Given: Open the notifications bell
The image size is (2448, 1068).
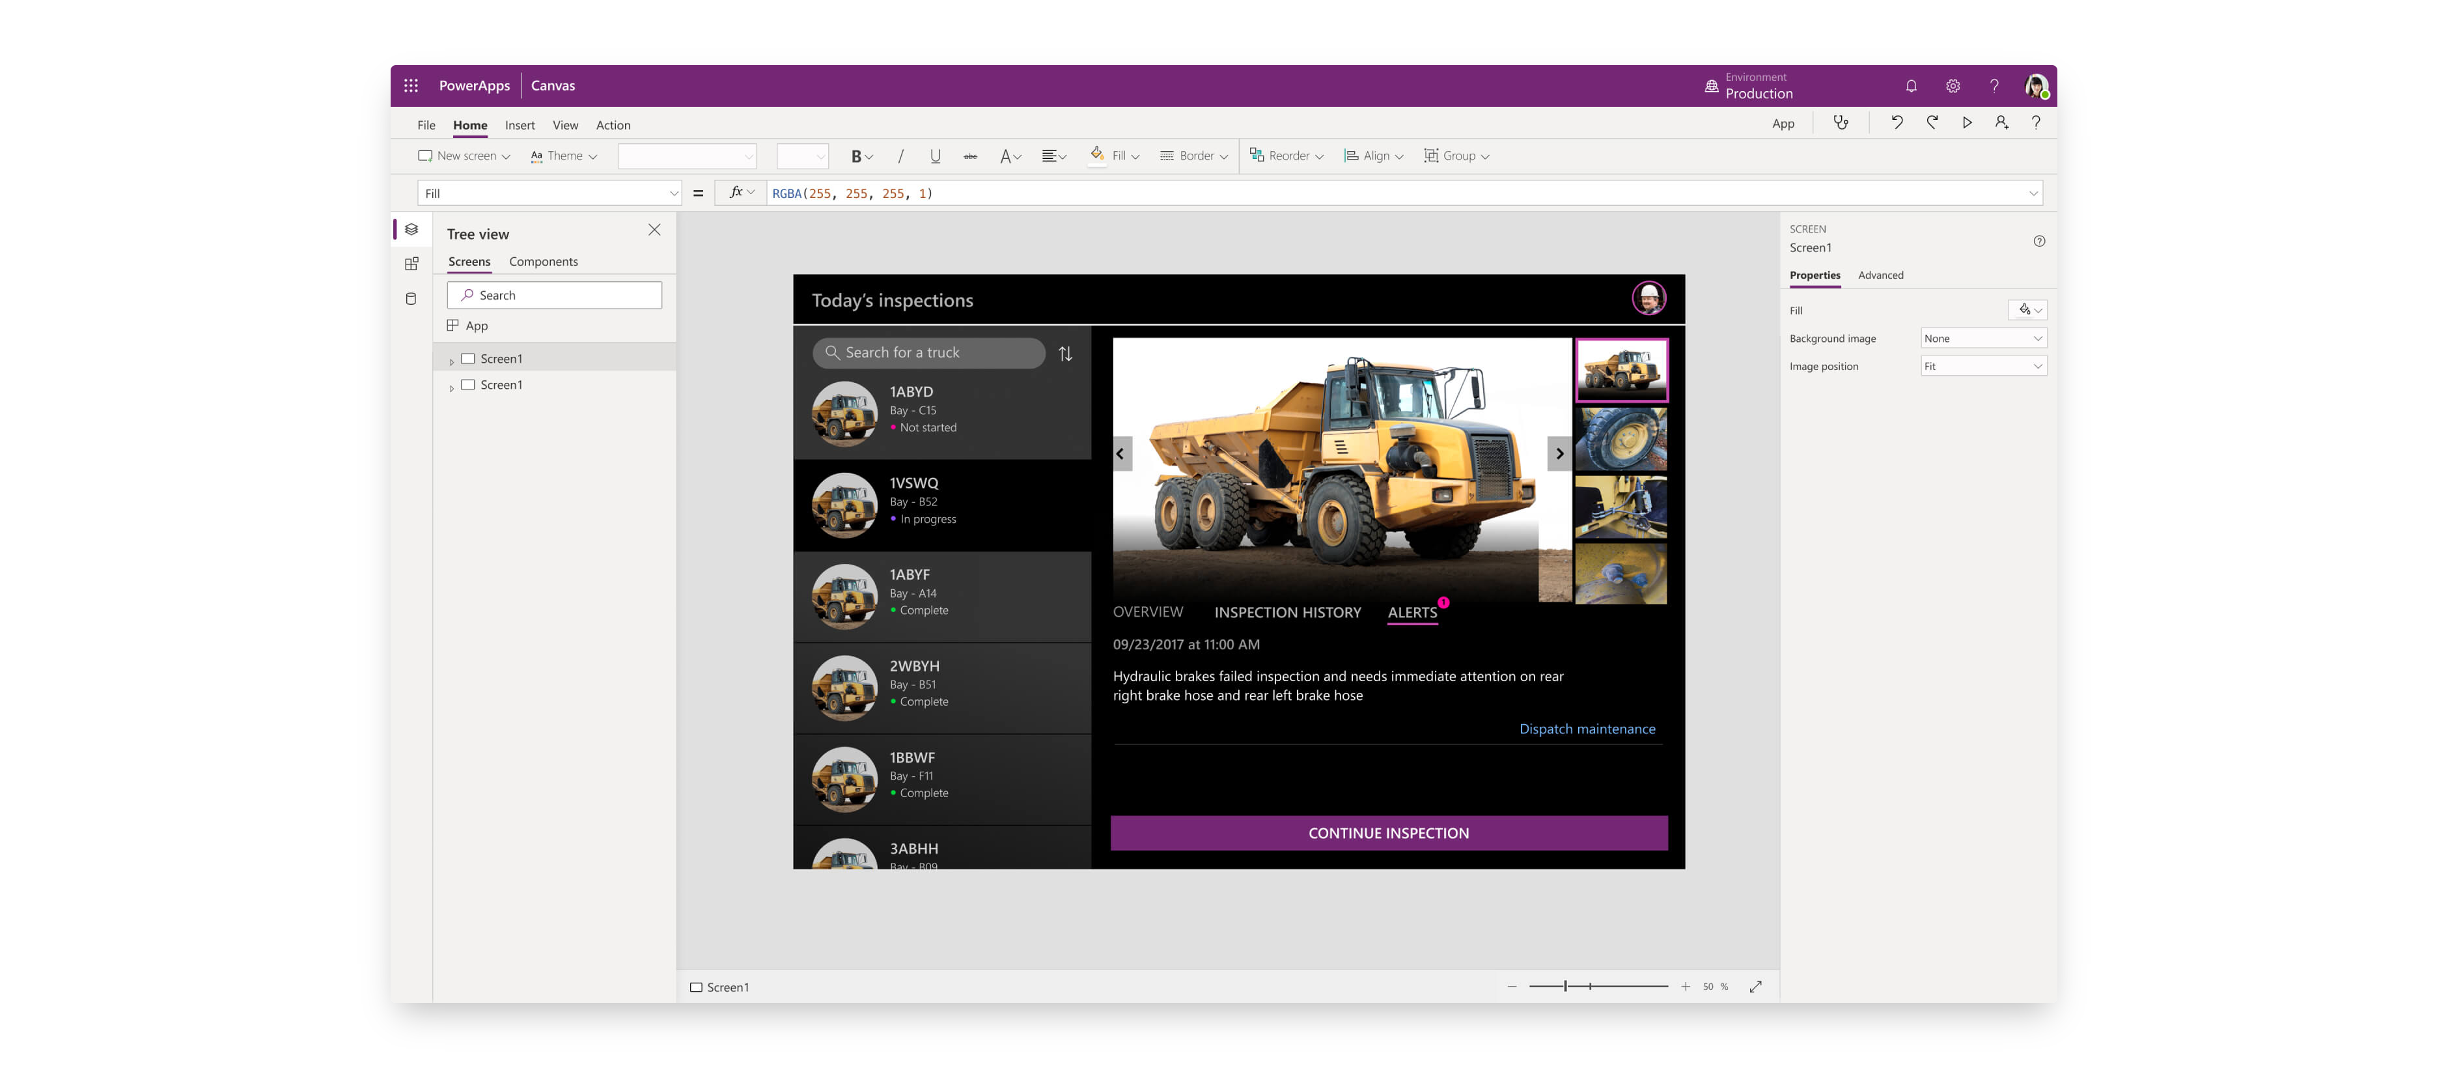Looking at the screenshot, I should click(x=1911, y=85).
